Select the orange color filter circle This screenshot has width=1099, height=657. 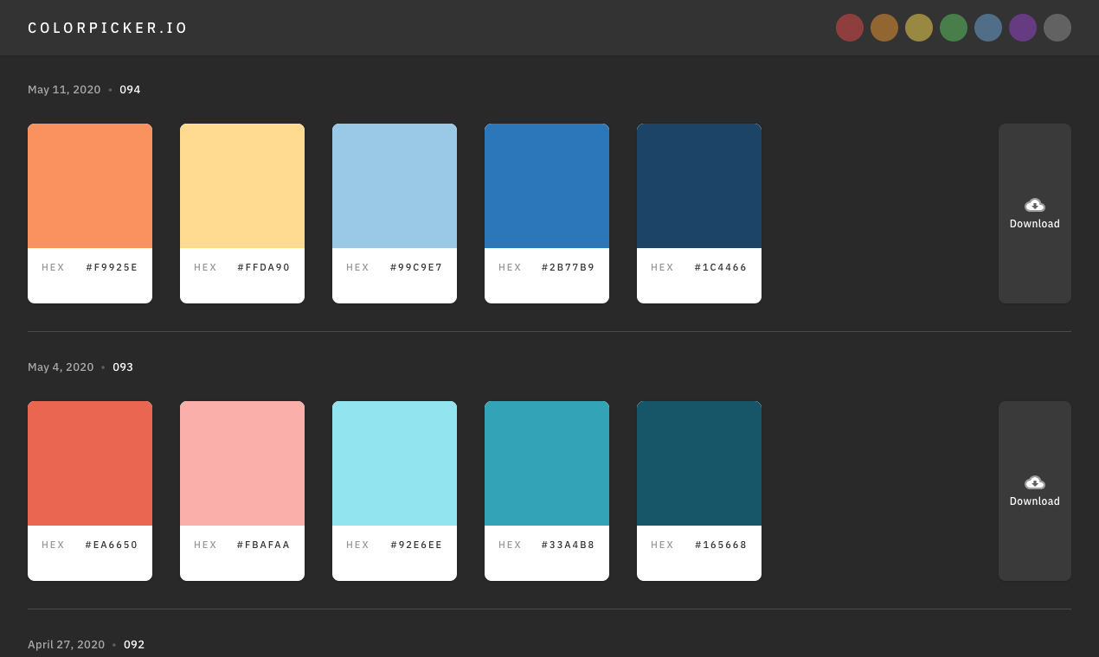(884, 27)
